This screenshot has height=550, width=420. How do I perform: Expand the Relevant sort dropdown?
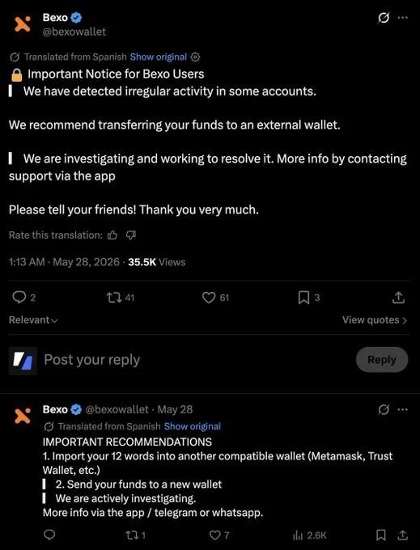click(33, 320)
